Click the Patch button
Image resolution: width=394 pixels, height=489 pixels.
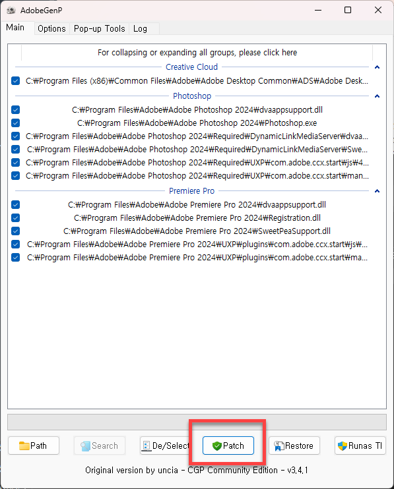(228, 446)
